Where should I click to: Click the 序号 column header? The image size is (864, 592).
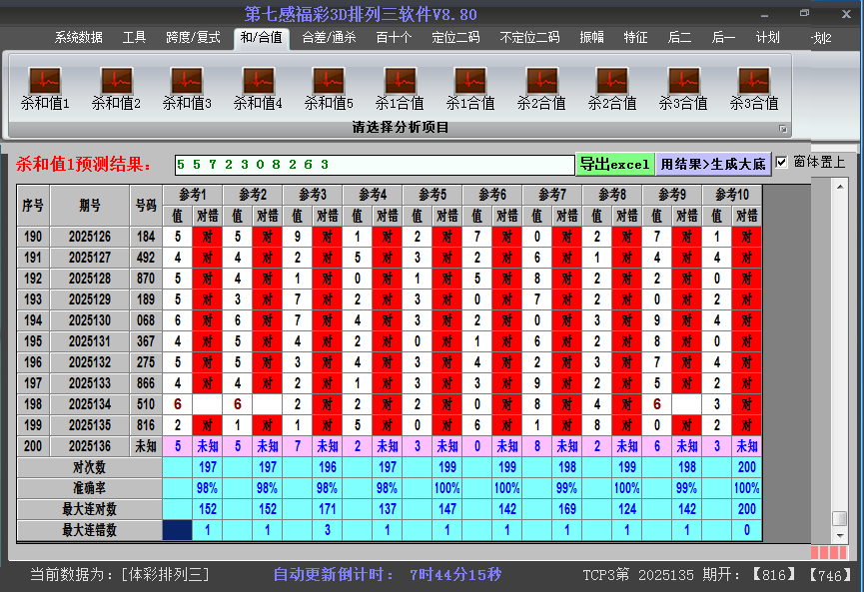click(x=33, y=206)
